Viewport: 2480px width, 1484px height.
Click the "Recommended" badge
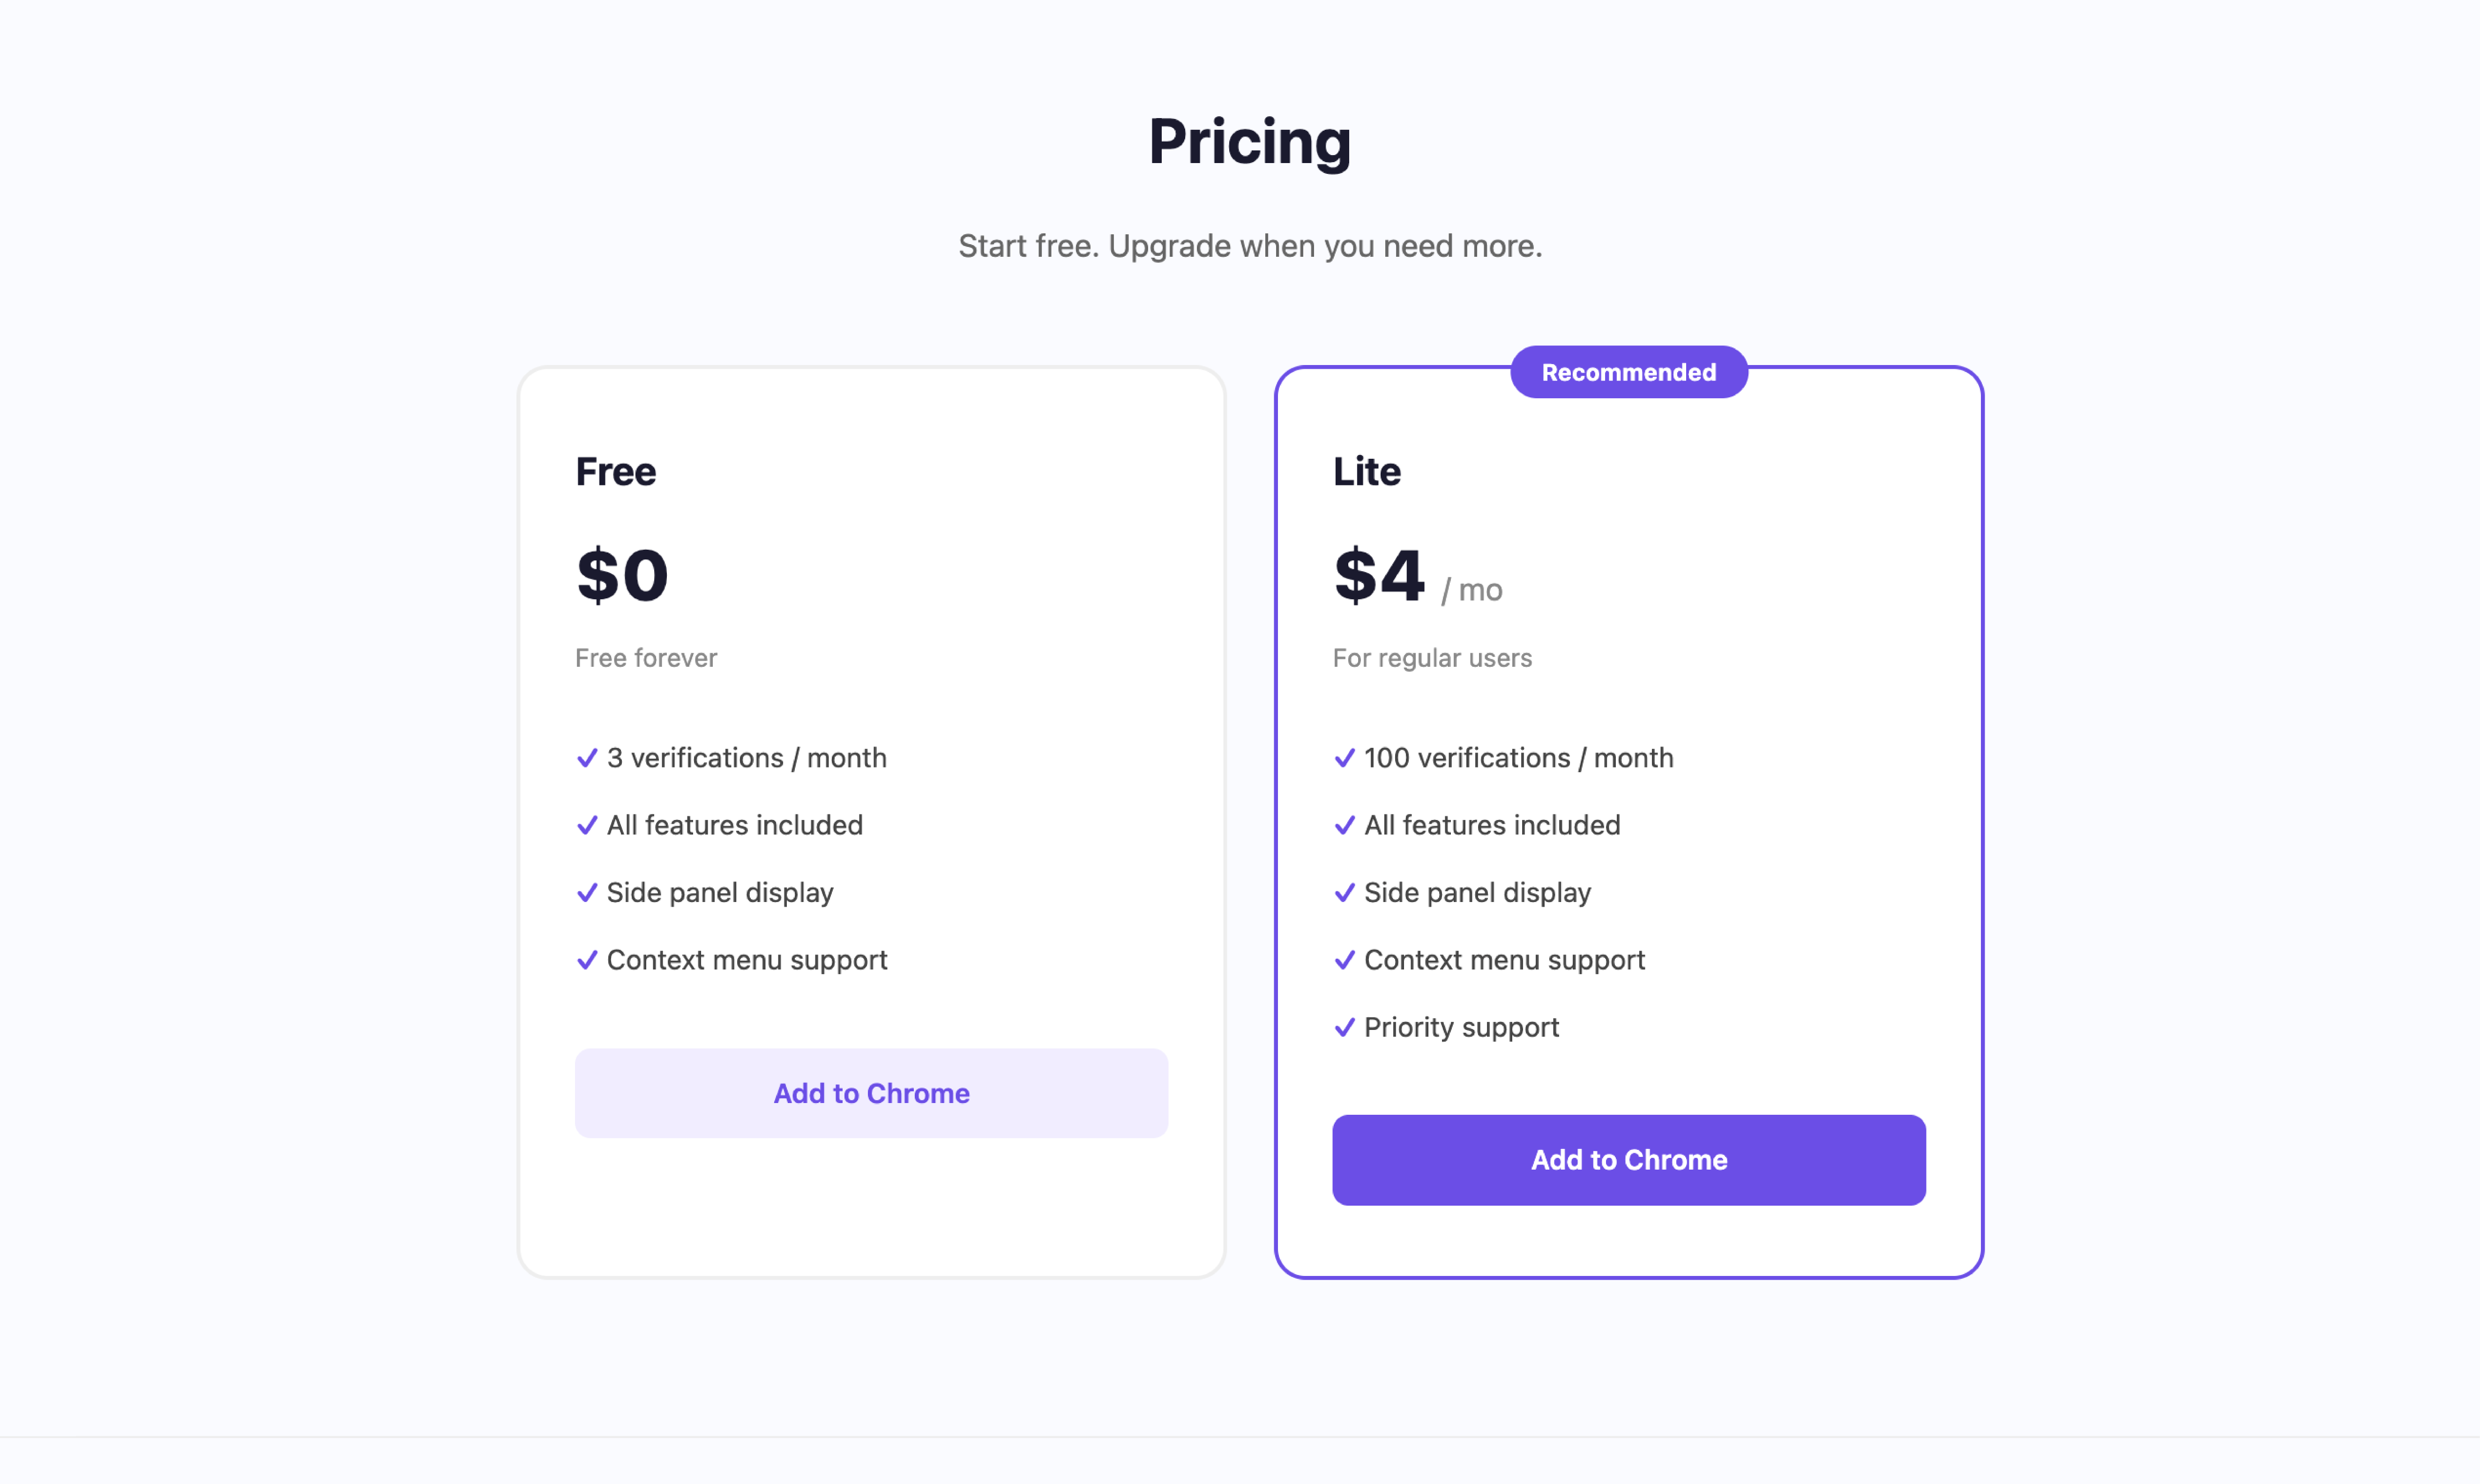[1629, 371]
